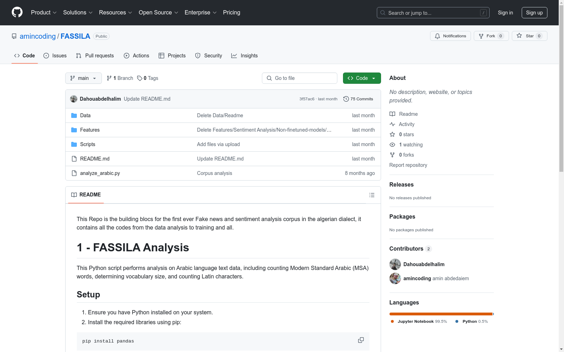Open the Packages heading link
Image resolution: width=564 pixels, height=352 pixels.
point(402,216)
